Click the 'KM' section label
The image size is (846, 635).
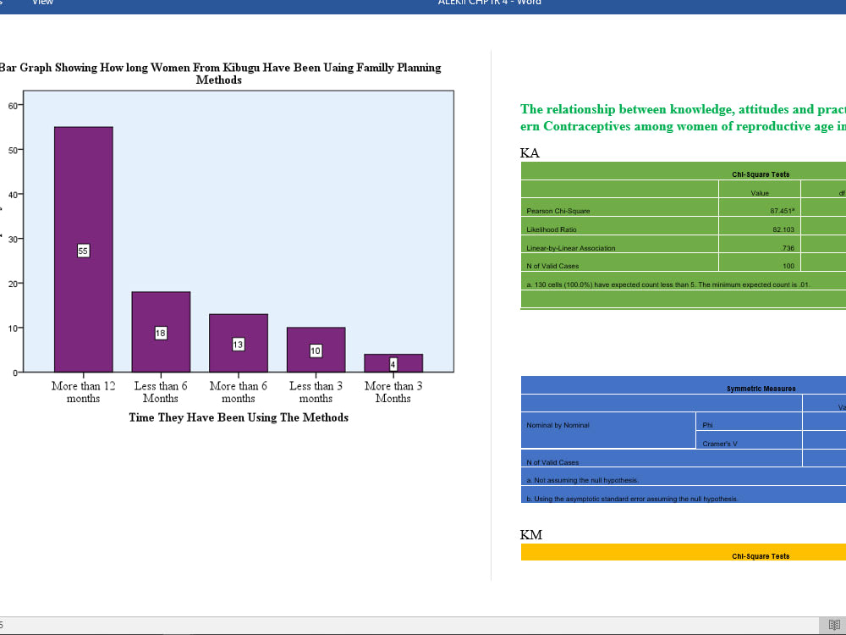(531, 535)
